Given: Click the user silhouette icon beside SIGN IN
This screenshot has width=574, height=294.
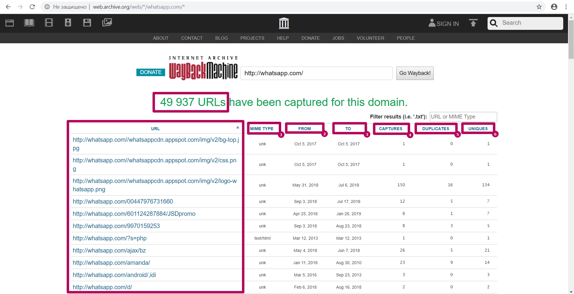Looking at the screenshot, I should pyautogui.click(x=432, y=23).
